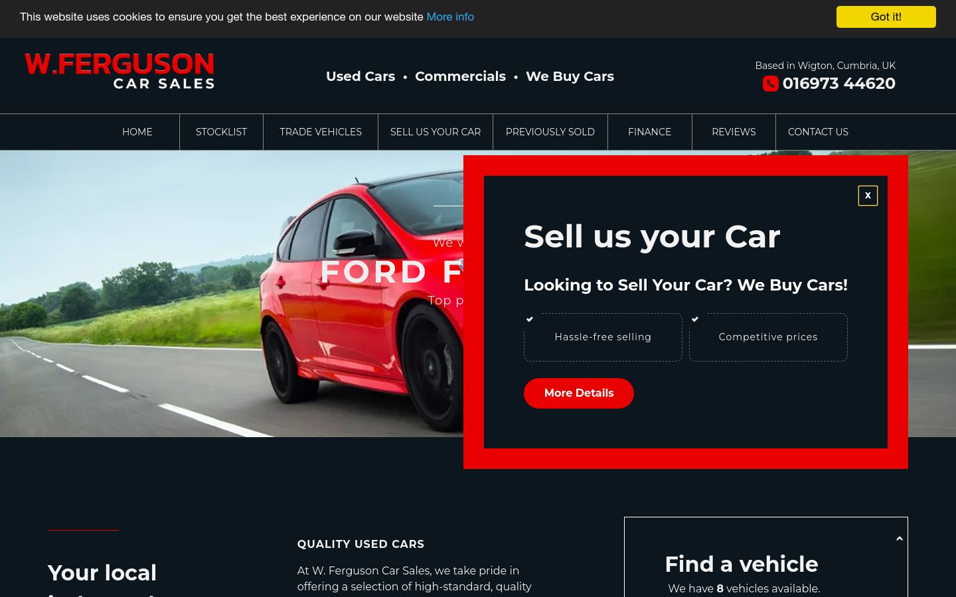Click the Commercials header link
The height and width of the screenshot is (597, 956).
(460, 76)
